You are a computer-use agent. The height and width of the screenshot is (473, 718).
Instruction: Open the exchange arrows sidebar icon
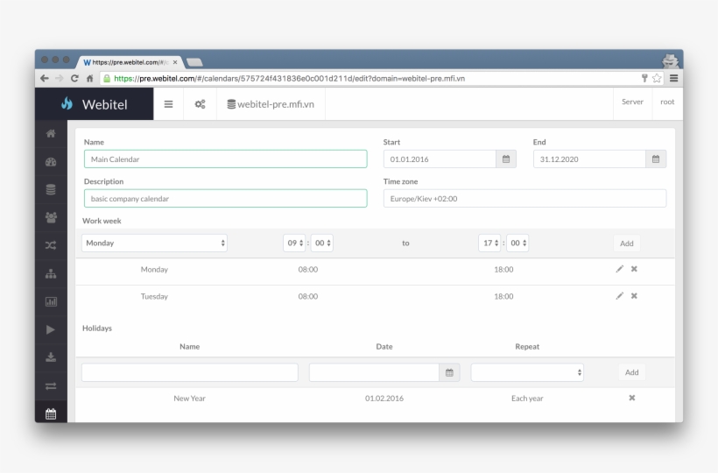51,386
